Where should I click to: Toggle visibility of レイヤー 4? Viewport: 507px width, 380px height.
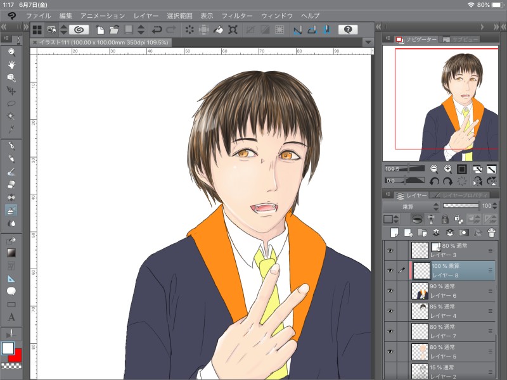pos(390,311)
